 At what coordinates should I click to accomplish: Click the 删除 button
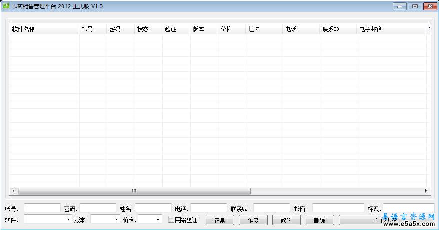(x=320, y=220)
